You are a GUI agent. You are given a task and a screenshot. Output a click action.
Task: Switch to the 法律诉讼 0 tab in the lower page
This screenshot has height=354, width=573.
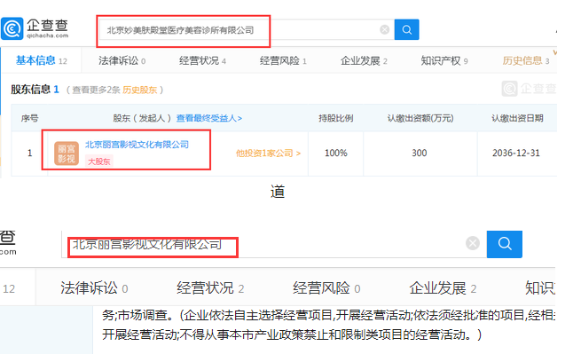(94, 288)
